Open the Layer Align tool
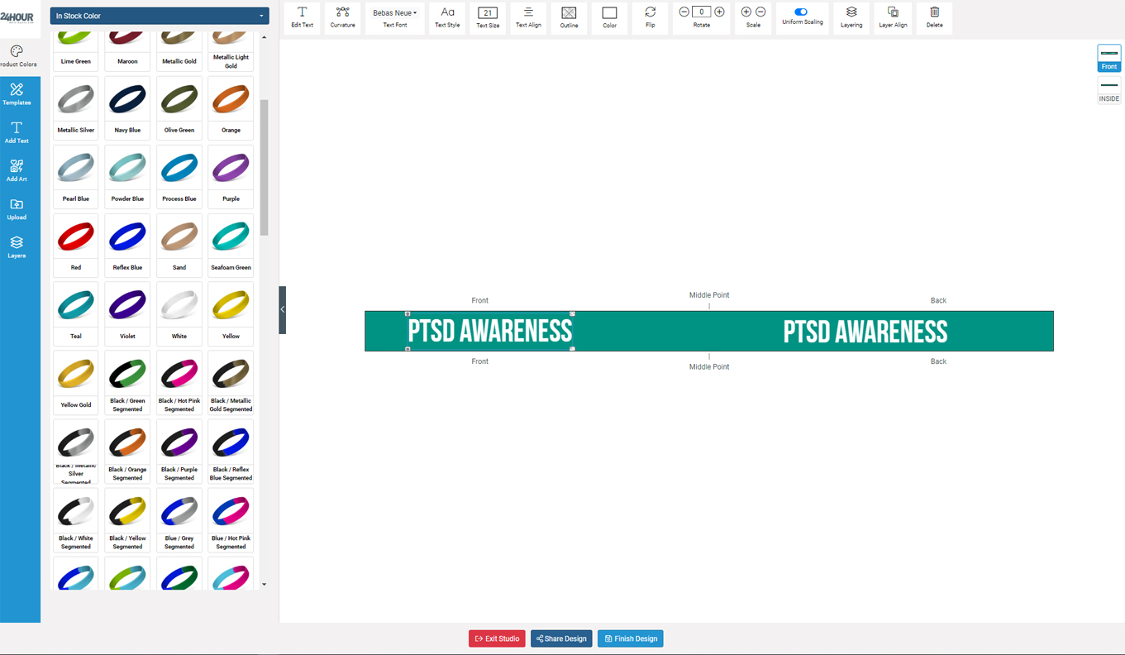Screen dimensions: 1125x655 click(x=893, y=17)
